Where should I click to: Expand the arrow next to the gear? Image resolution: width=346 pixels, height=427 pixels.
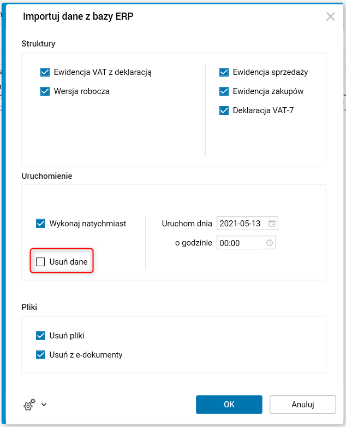point(44,405)
